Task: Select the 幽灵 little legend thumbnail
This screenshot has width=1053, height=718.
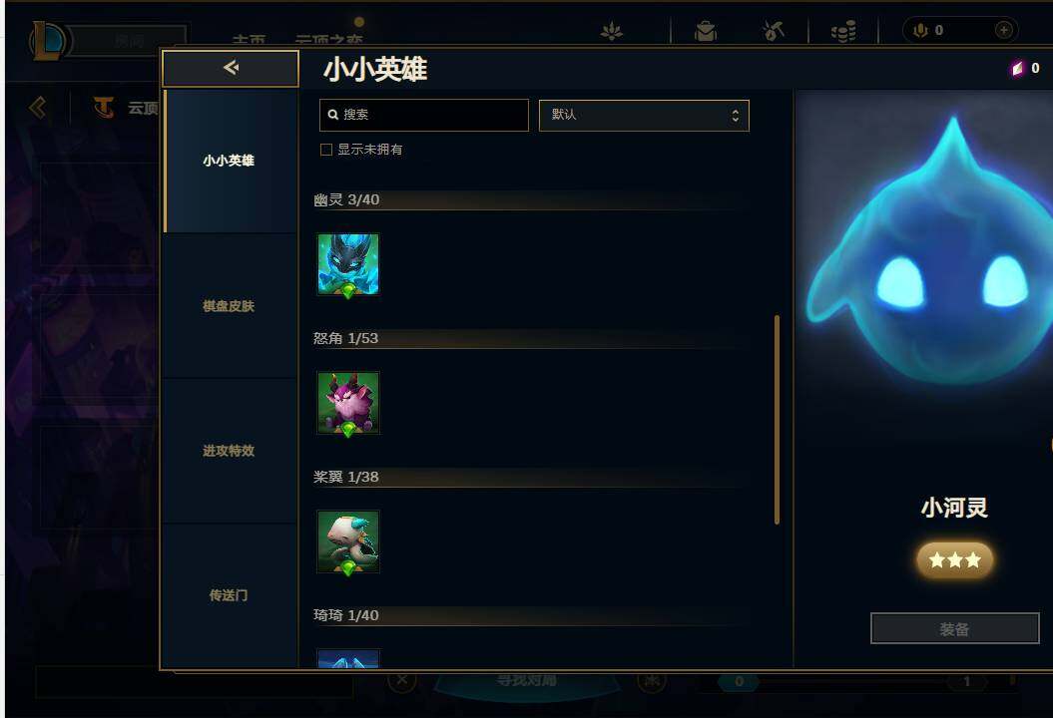Action: click(348, 264)
